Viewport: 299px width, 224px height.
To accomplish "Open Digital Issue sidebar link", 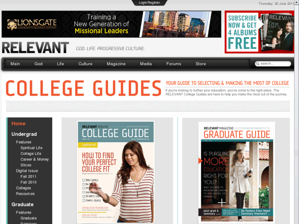I will [27, 171].
